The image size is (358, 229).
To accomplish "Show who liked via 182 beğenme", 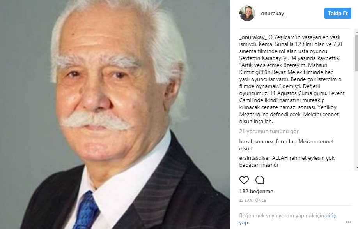I will (x=256, y=191).
